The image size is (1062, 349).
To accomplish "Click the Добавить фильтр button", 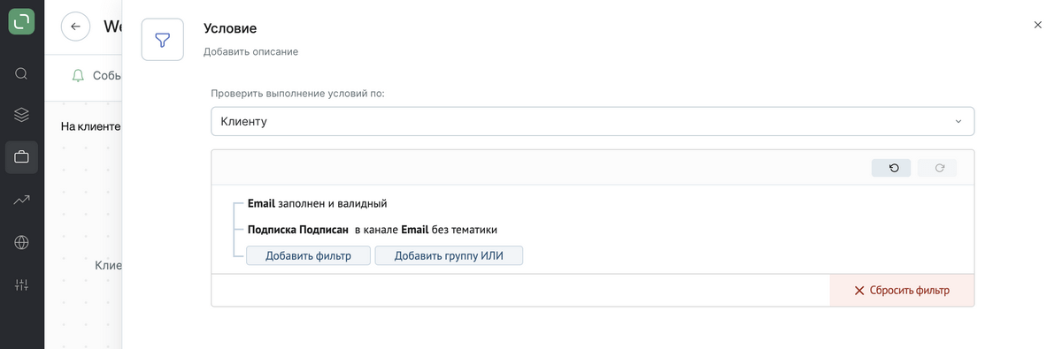I will (308, 256).
